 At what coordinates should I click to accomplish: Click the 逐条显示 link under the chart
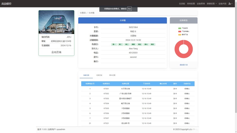coord(183,65)
